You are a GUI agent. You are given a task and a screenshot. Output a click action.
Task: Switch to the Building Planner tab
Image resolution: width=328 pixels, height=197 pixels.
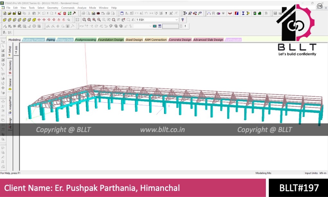pyautogui.click(x=33, y=40)
